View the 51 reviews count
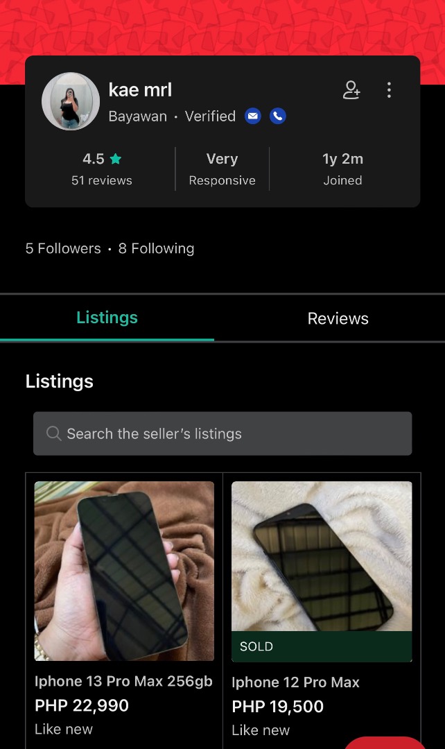The height and width of the screenshot is (749, 445). (x=102, y=180)
